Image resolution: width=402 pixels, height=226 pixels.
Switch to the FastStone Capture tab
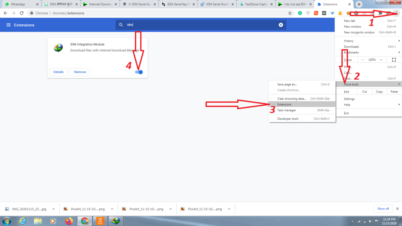[257, 4]
